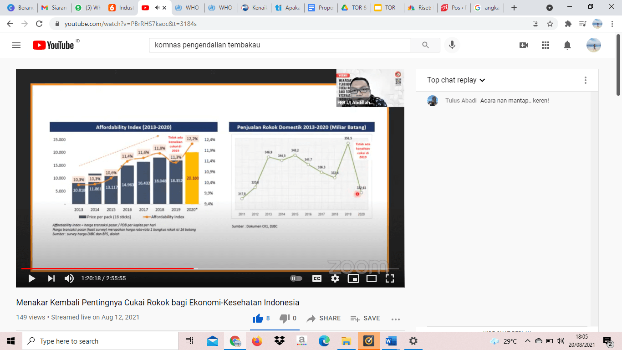Play the video
Viewport: 622px width, 350px height.
pos(32,278)
